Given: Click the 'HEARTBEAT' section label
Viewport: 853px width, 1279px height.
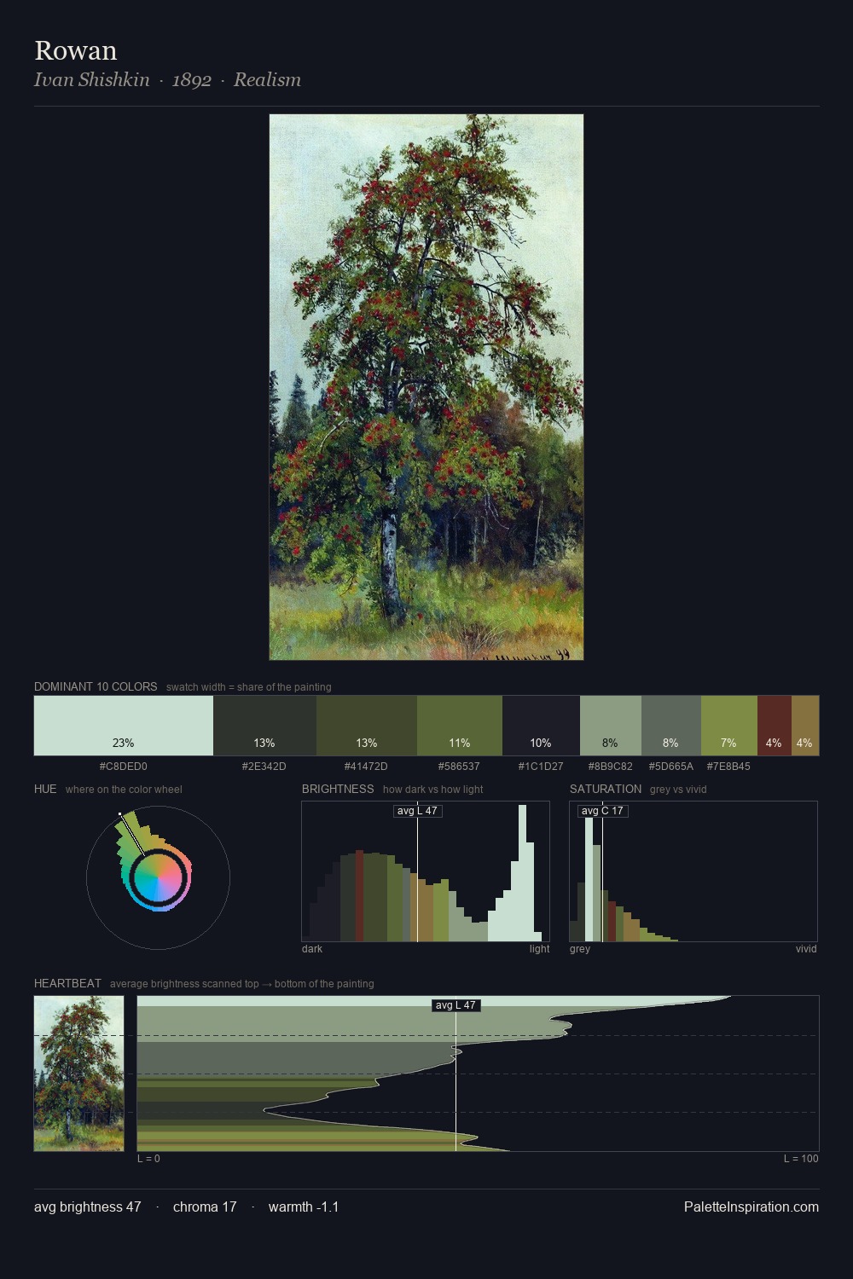Looking at the screenshot, I should 67,983.
